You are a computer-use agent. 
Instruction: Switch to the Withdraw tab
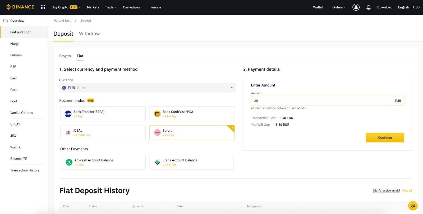(89, 34)
